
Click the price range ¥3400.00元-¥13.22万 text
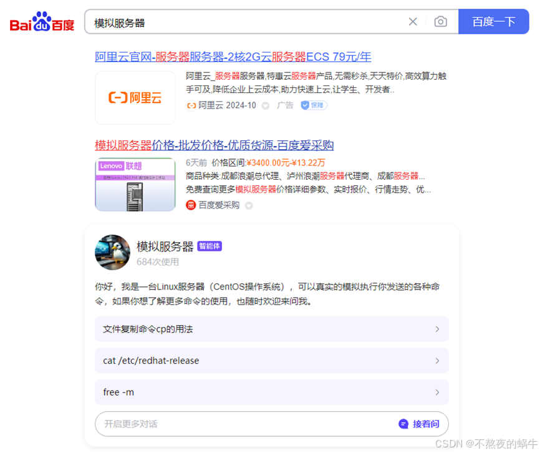point(286,163)
